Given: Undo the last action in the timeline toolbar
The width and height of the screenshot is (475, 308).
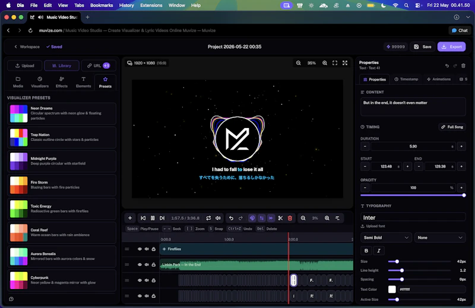Looking at the screenshot, I should (x=231, y=218).
